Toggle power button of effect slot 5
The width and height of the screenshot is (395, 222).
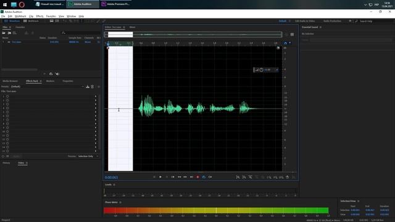7,112
